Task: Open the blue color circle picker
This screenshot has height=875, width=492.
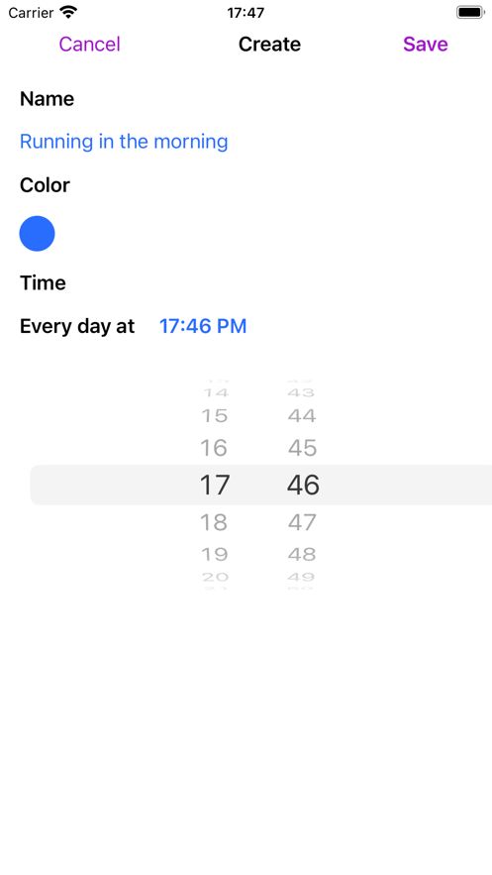Action: pyautogui.click(x=38, y=234)
